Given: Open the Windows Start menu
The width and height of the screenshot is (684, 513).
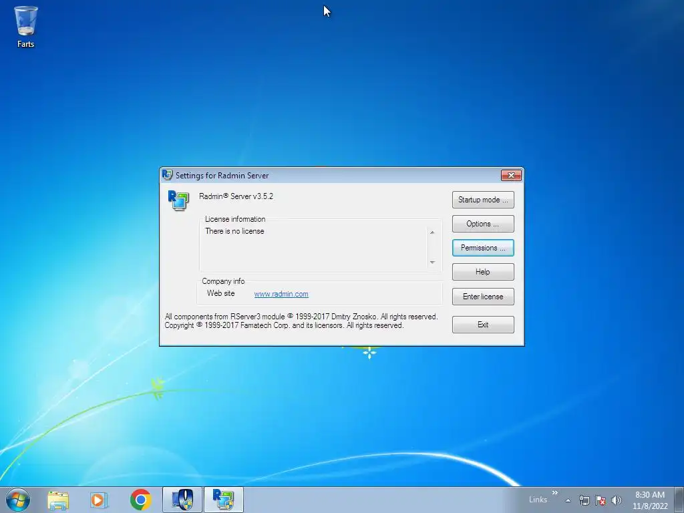Looking at the screenshot, I should pyautogui.click(x=18, y=500).
